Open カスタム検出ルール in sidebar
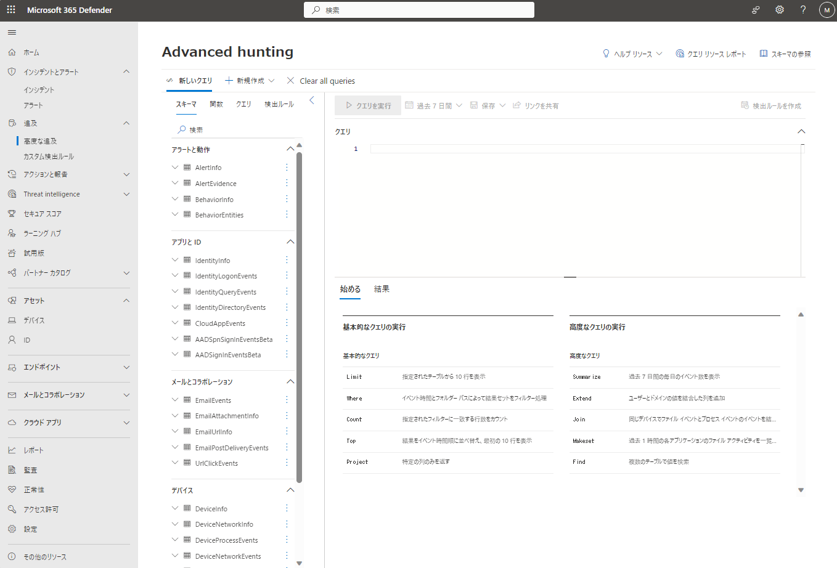Image resolution: width=837 pixels, height=568 pixels. point(49,156)
